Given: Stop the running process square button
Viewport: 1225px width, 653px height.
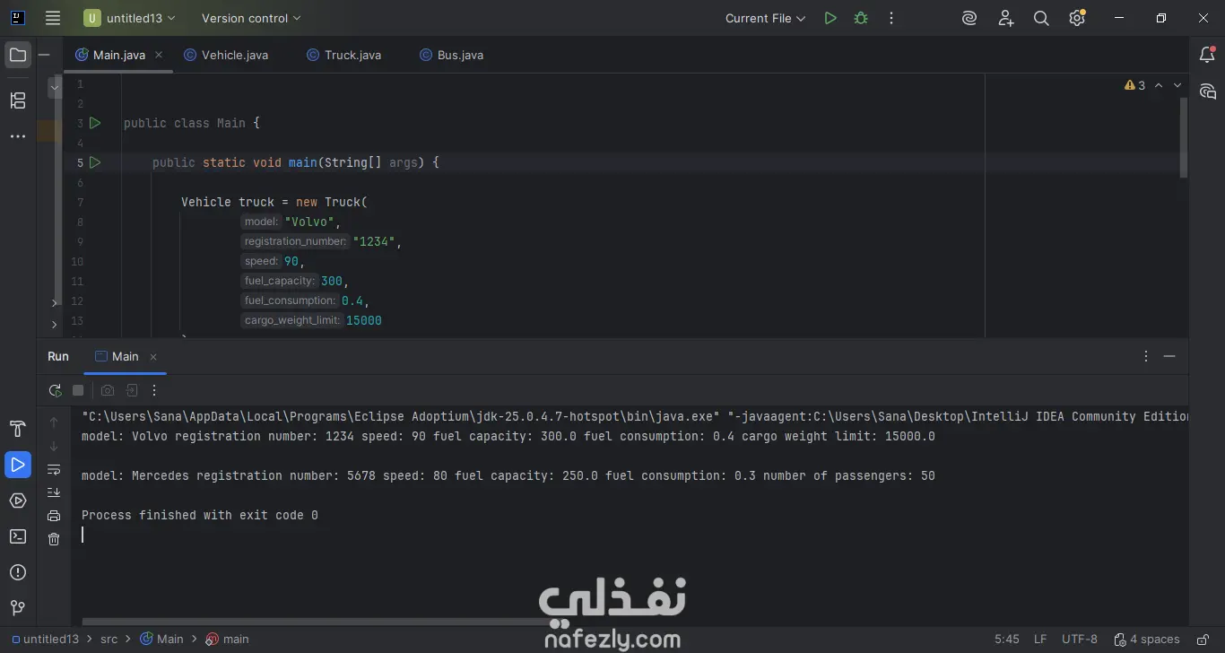Looking at the screenshot, I should pos(78,390).
